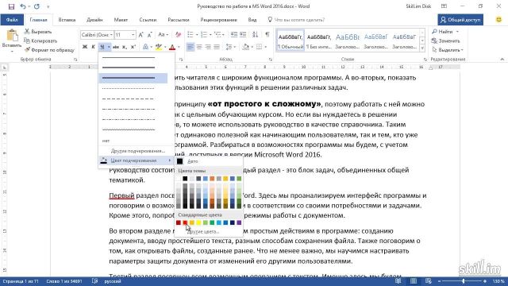Open the Calibri font name dropdown
The width and height of the screenshot is (508, 286).
(x=111, y=35)
